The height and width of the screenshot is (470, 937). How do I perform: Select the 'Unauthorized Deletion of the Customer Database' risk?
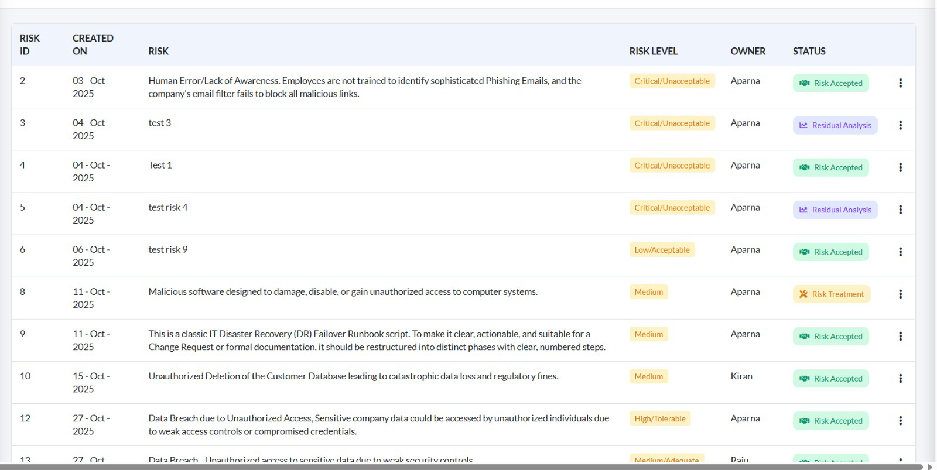353,376
